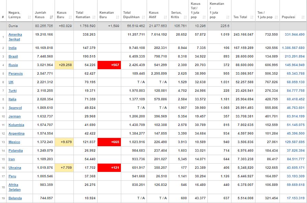This screenshot has height=203, width=307.
Task: Select Peru total recovered 941.668
Action: pyautogui.click(x=138, y=176)
